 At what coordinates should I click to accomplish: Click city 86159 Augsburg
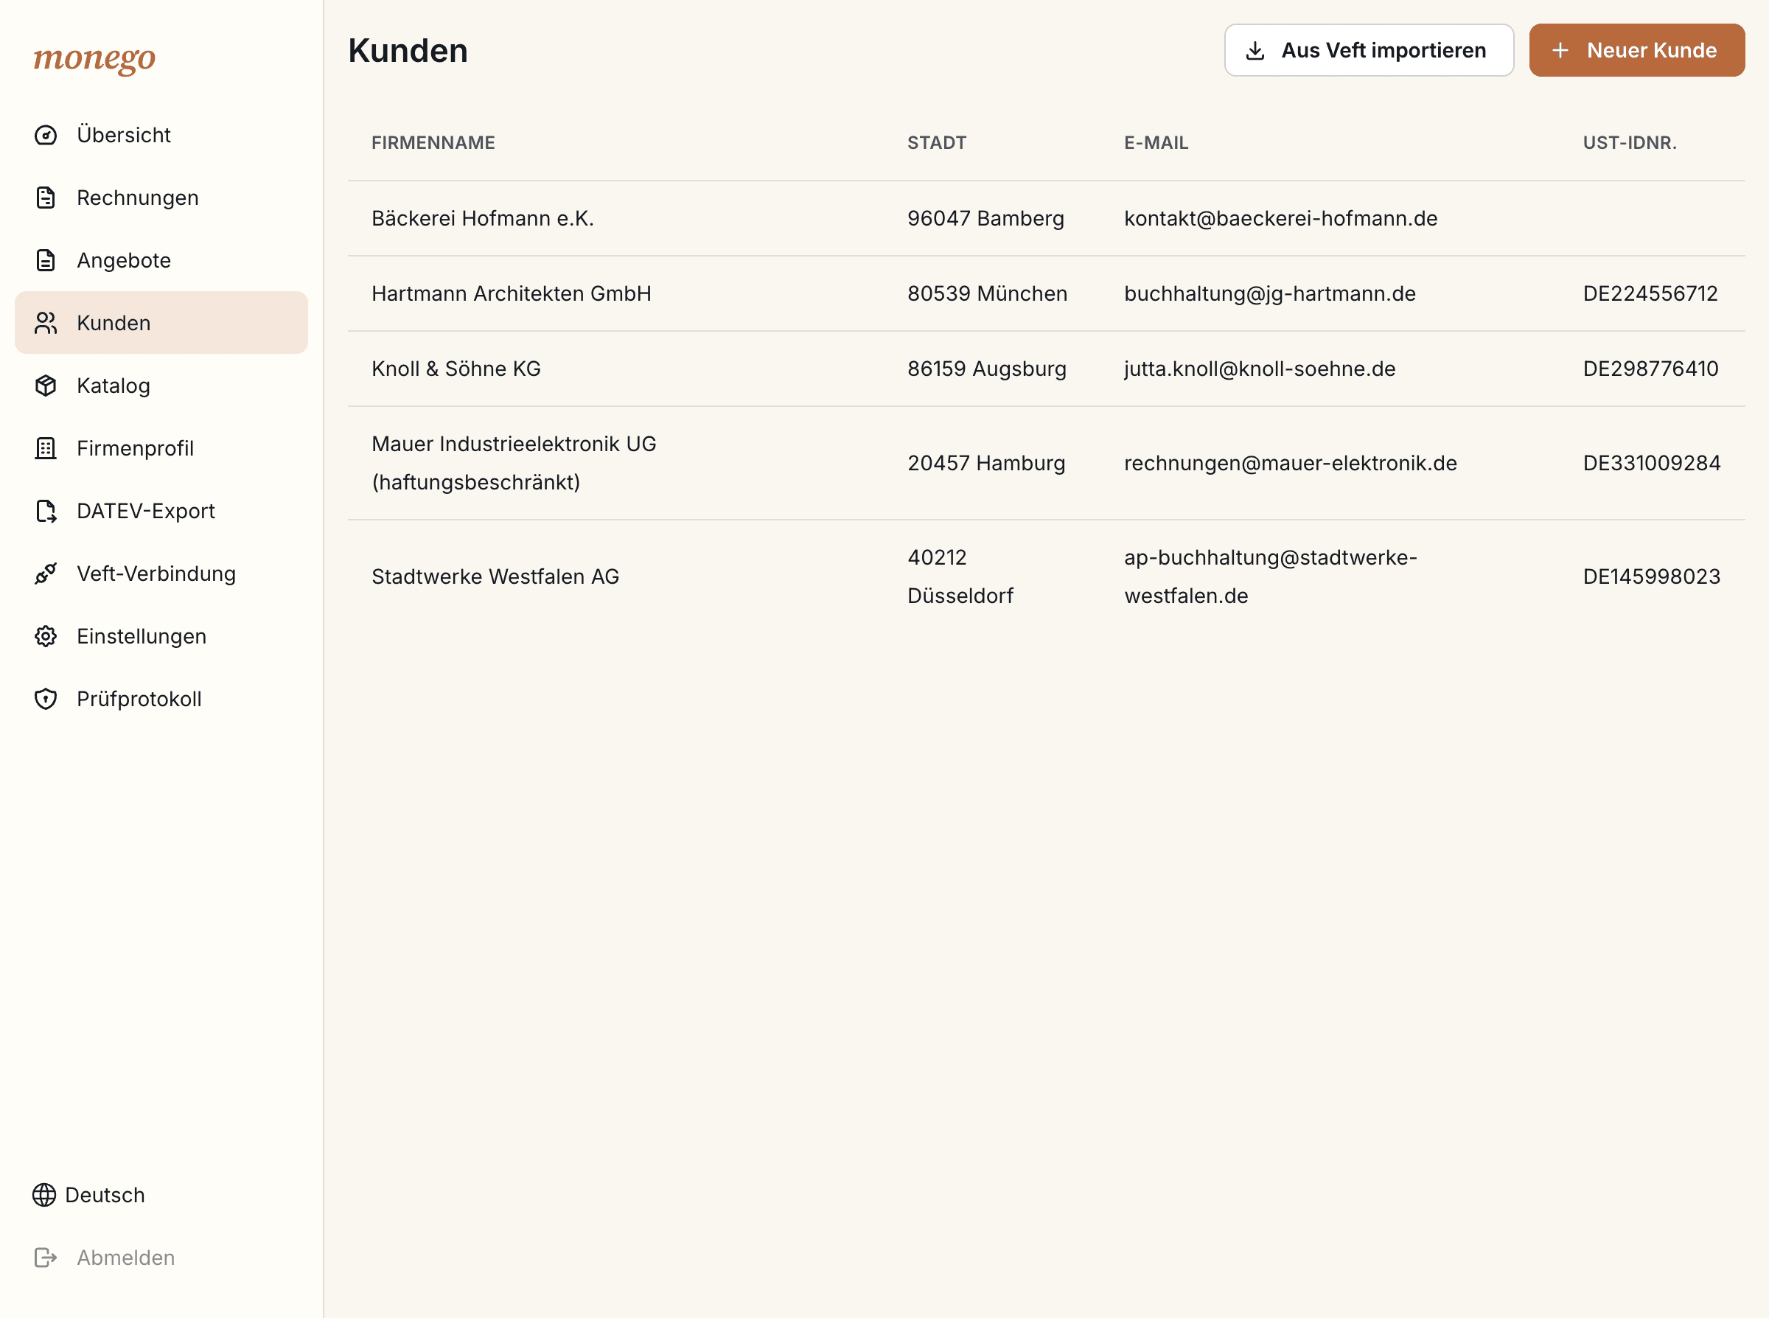pyautogui.click(x=987, y=369)
